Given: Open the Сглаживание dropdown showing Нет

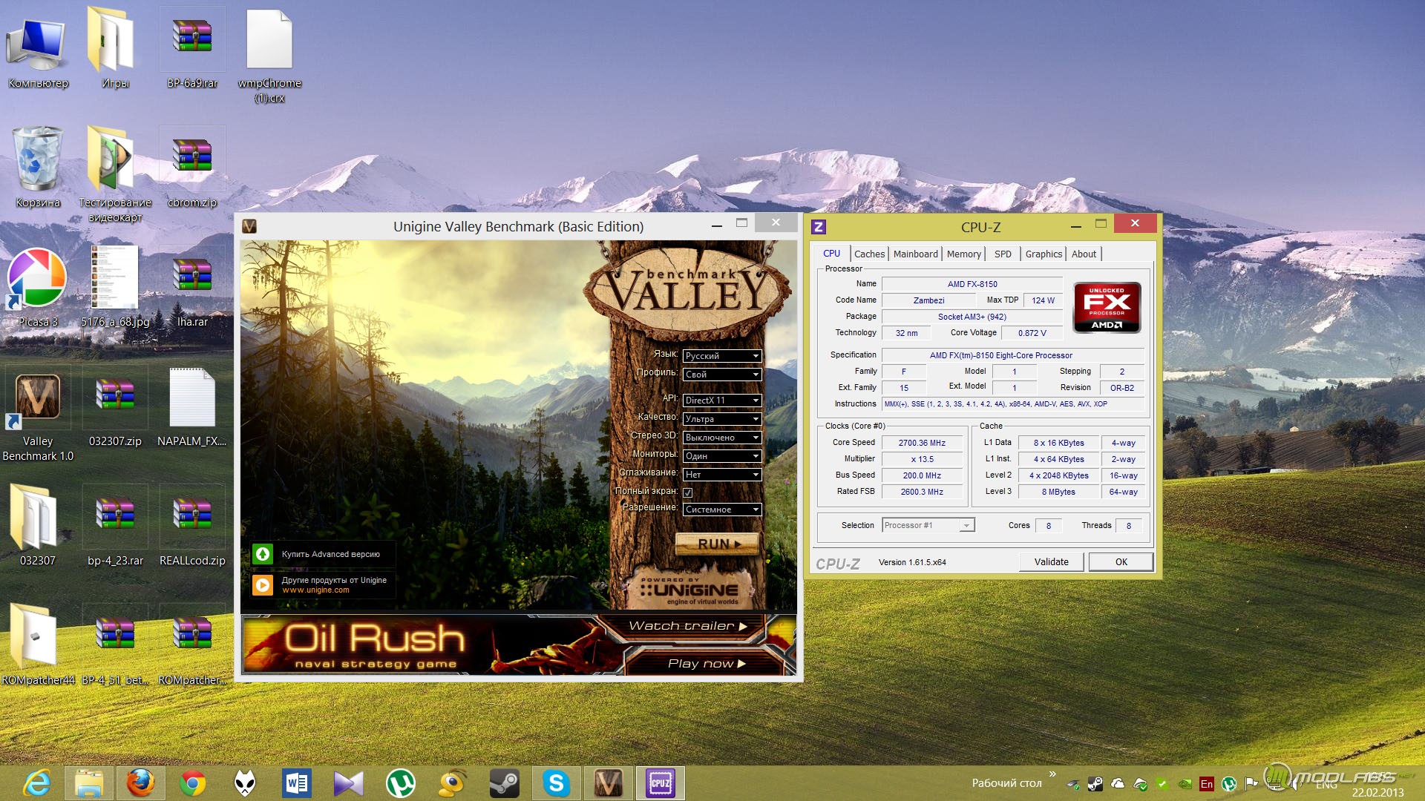Looking at the screenshot, I should [721, 475].
